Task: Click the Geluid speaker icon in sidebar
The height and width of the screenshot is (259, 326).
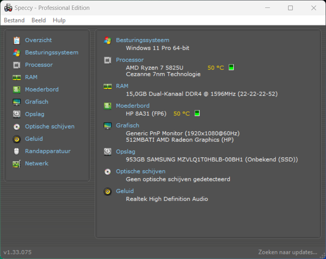Action: [17, 139]
